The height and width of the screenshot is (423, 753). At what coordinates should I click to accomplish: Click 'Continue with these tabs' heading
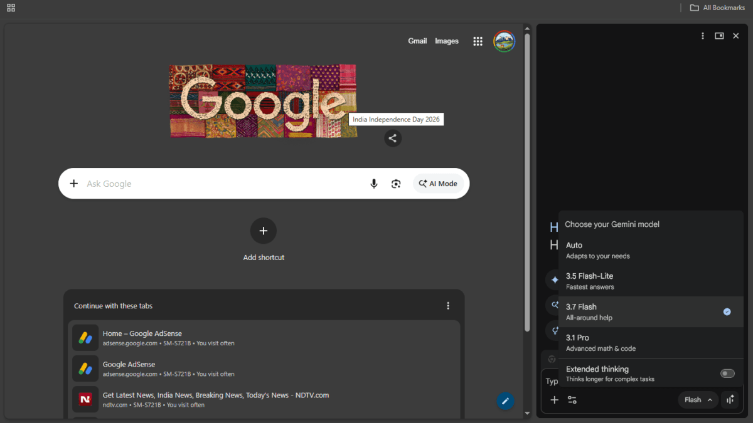point(113,306)
